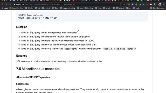Show hidden bookmarks via overflow chevron

(147, 8)
